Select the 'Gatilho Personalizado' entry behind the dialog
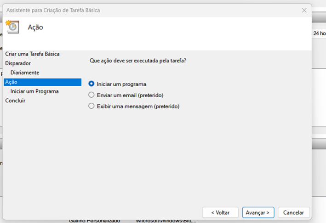326x223 pixels. tap(94, 221)
